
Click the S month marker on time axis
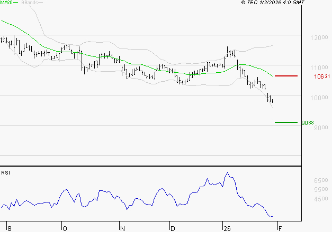click(10, 229)
